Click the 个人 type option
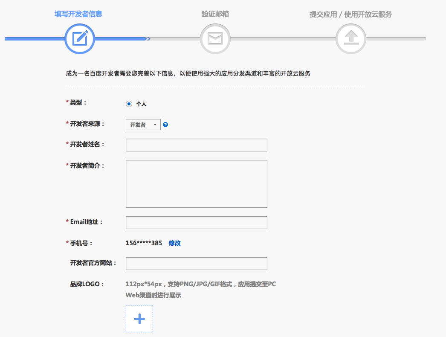The width and height of the screenshot is (446, 337). pos(141,103)
